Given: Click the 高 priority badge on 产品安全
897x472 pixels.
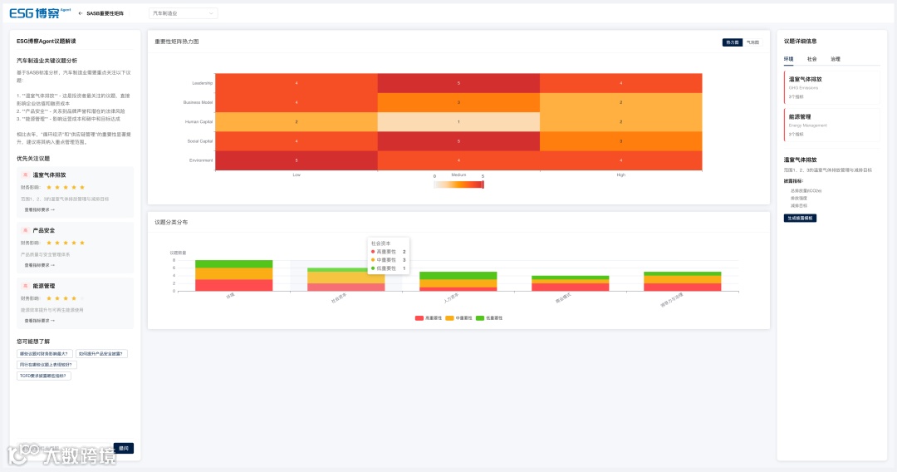Looking at the screenshot, I should 25,230.
